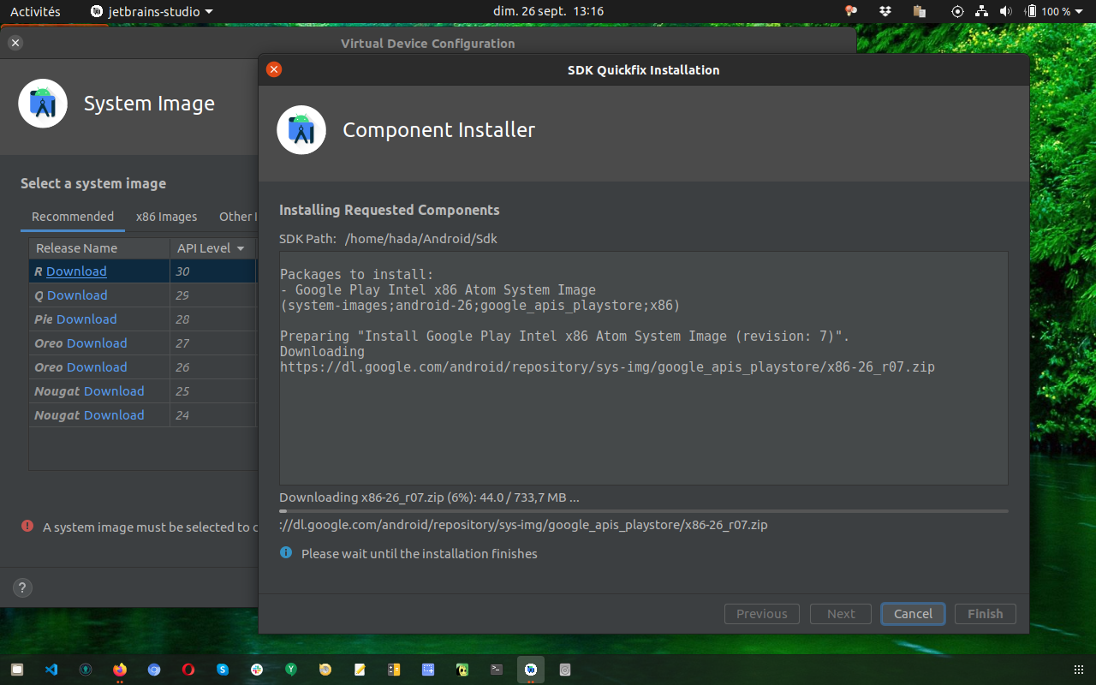1096x685 pixels.
Task: Click the network connection tray icon
Action: coord(982,11)
